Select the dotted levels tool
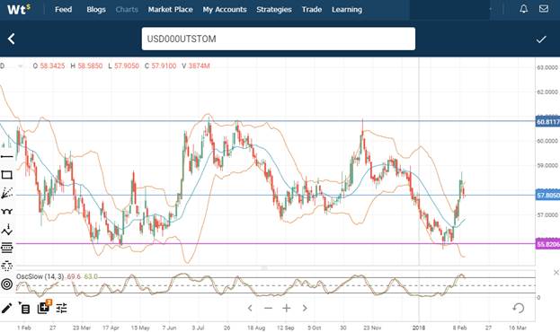This screenshot has width=560, height=332. click(x=7, y=266)
